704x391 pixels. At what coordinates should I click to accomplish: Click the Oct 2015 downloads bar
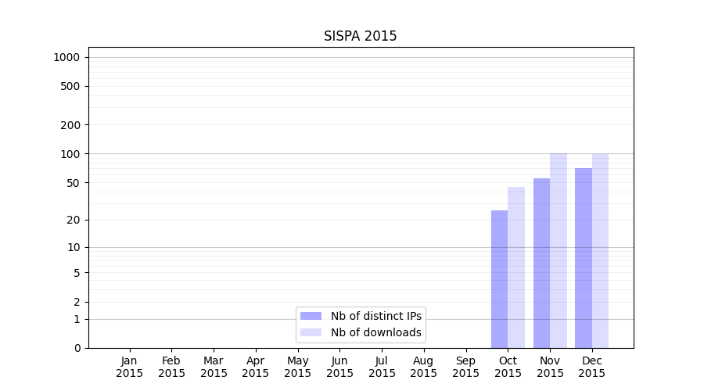(516, 267)
